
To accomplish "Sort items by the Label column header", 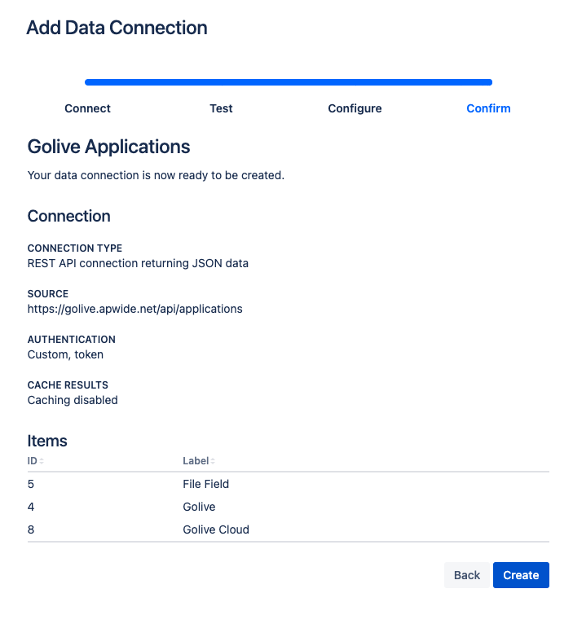I will [196, 461].
